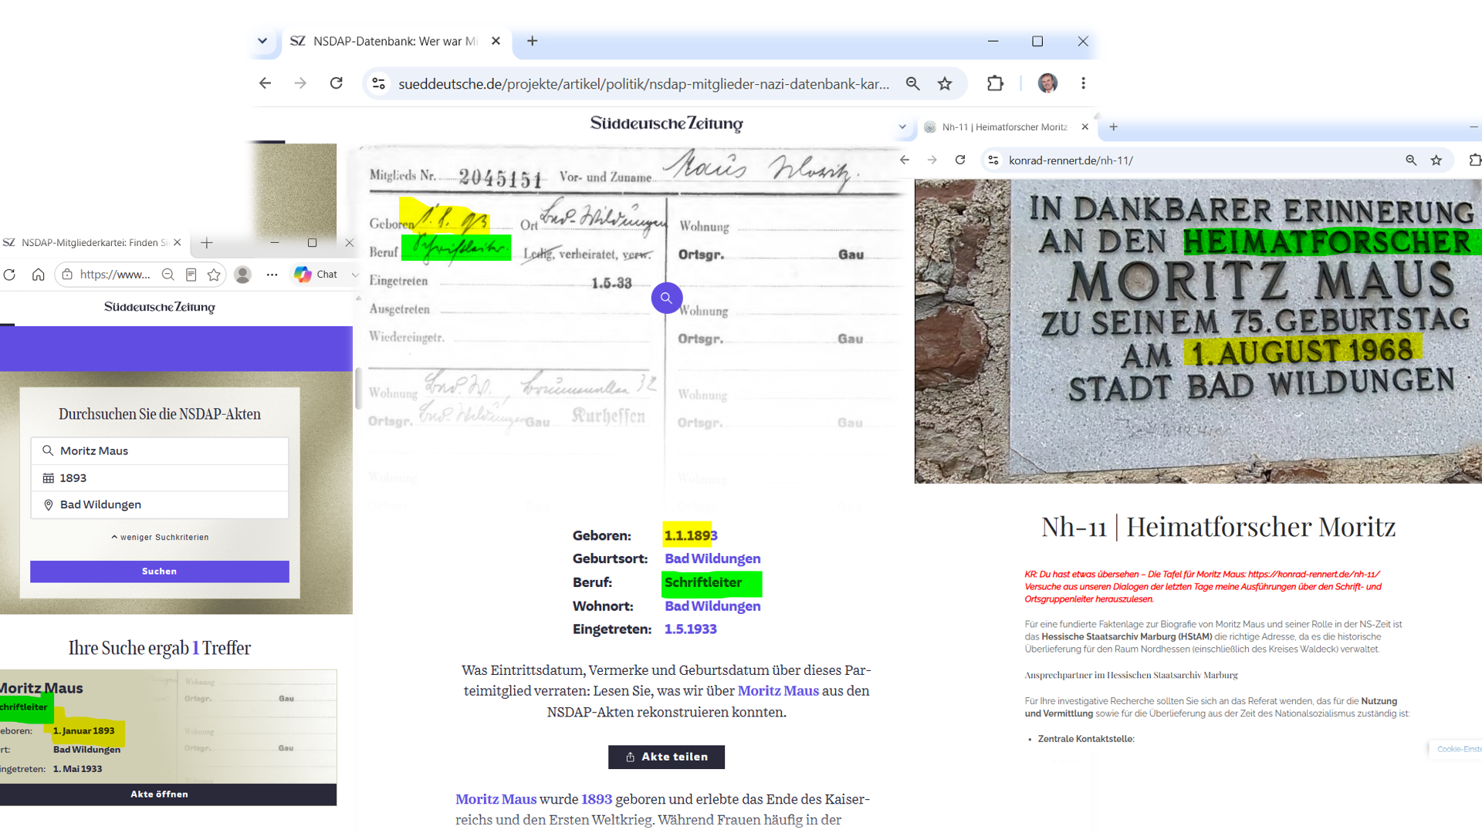Open the profile avatar in sueddeutsche.de Chrome window
Screen dimensions: 1482x833
[x=1047, y=83]
